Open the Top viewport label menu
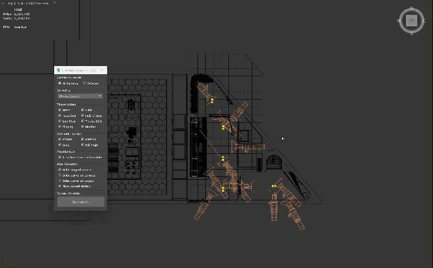The width and height of the screenshot is (433, 268). point(11,3)
